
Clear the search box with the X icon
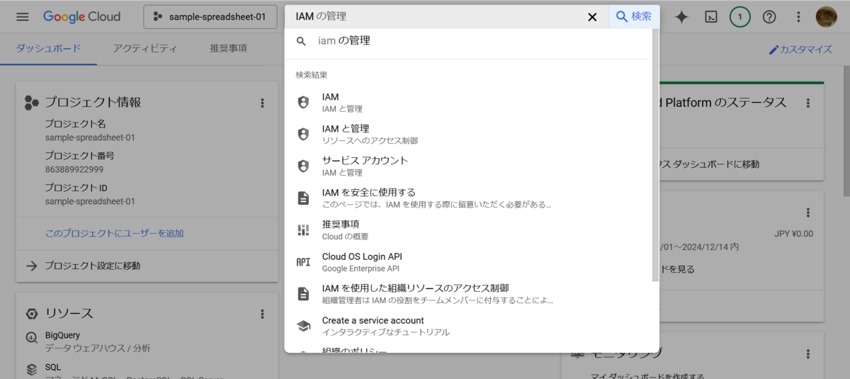point(592,17)
